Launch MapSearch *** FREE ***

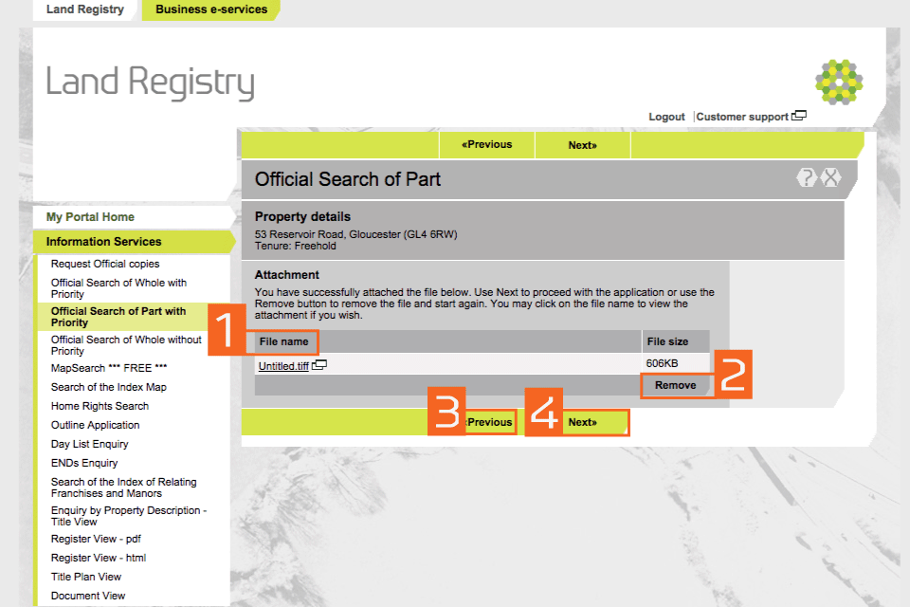pos(109,368)
